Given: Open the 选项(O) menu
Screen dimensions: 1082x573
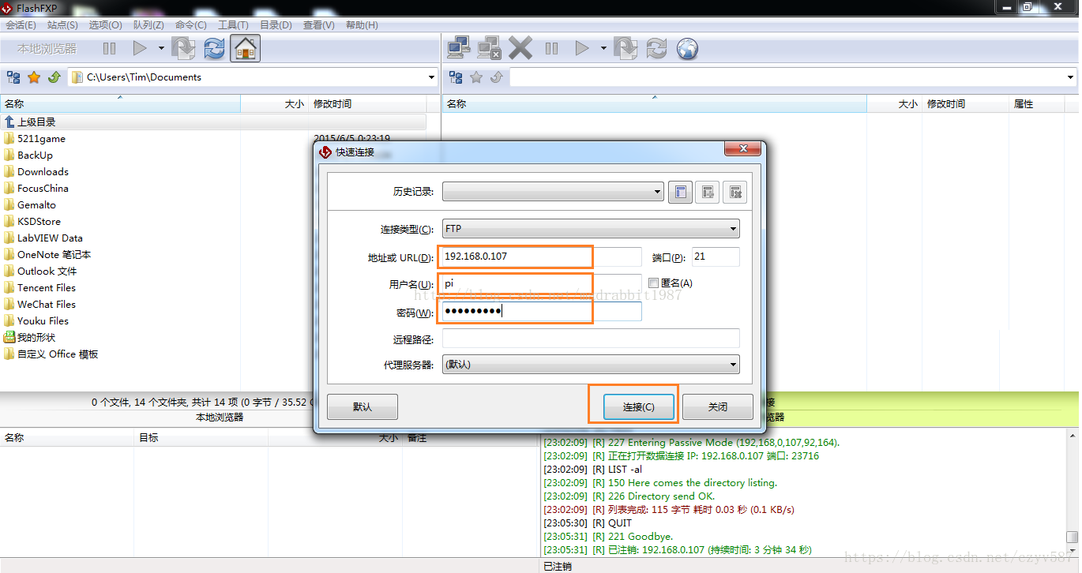Looking at the screenshot, I should click(x=105, y=25).
